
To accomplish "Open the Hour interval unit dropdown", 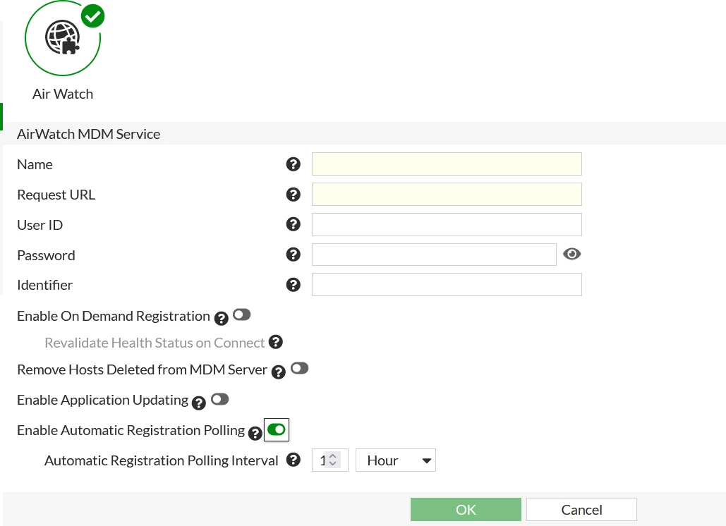I will coord(395,460).
